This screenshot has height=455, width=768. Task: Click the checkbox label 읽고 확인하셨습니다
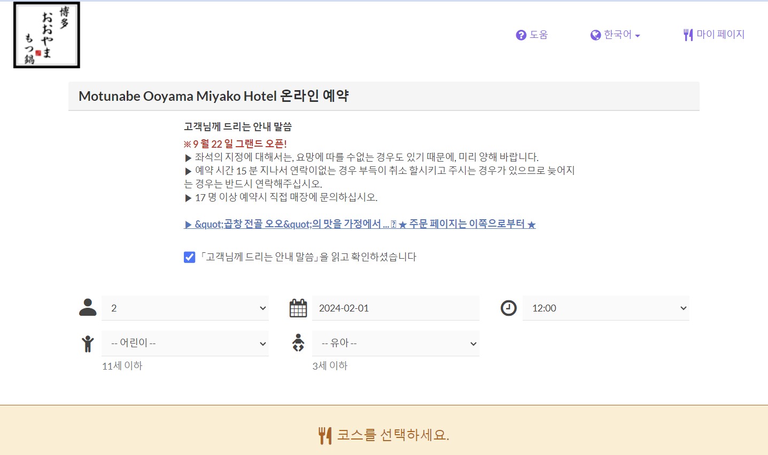(308, 257)
